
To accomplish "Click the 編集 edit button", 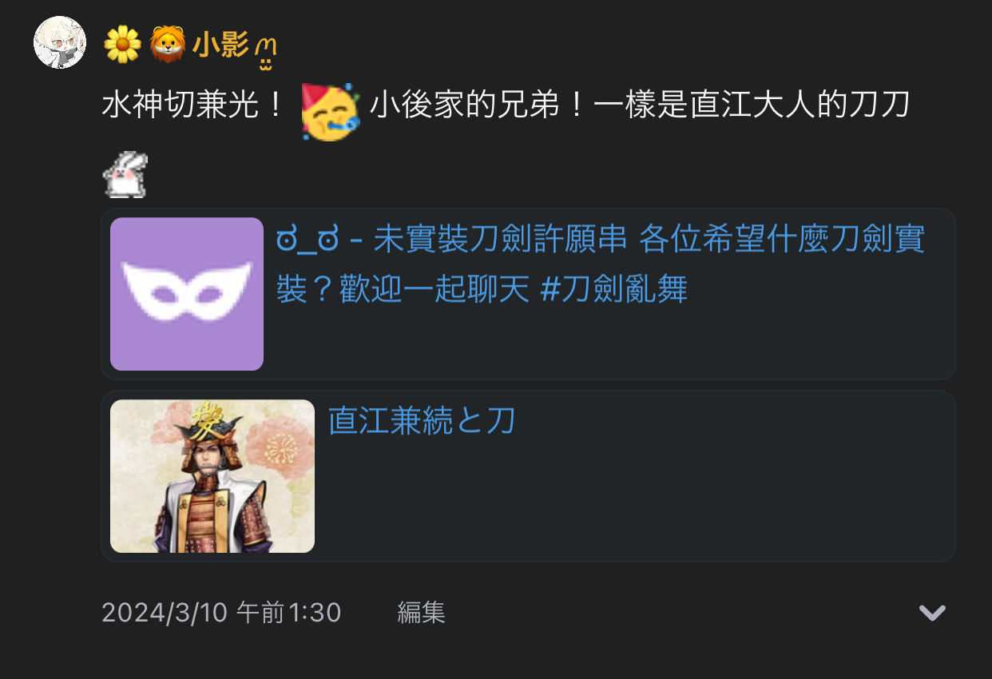I will [421, 613].
